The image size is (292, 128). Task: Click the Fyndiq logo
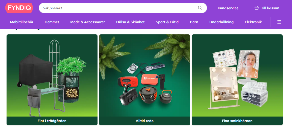tap(19, 8)
